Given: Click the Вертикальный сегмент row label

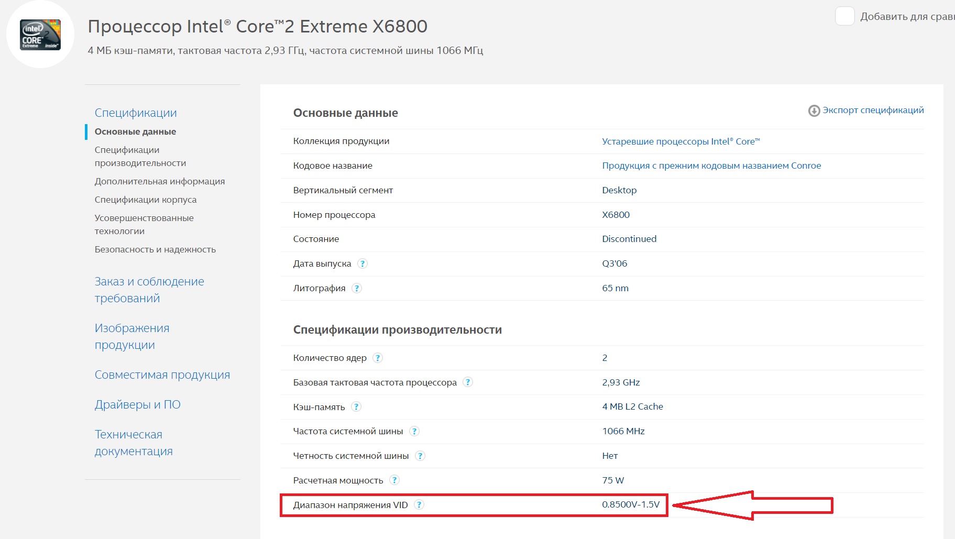Looking at the screenshot, I should coord(343,190).
